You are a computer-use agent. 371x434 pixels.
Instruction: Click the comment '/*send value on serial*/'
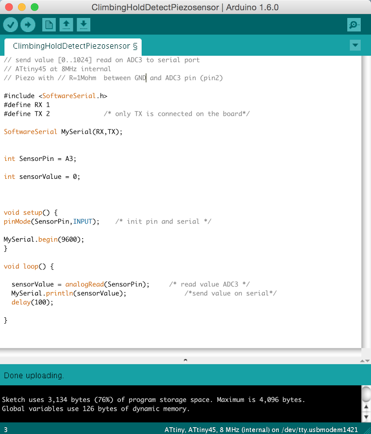coord(231,293)
